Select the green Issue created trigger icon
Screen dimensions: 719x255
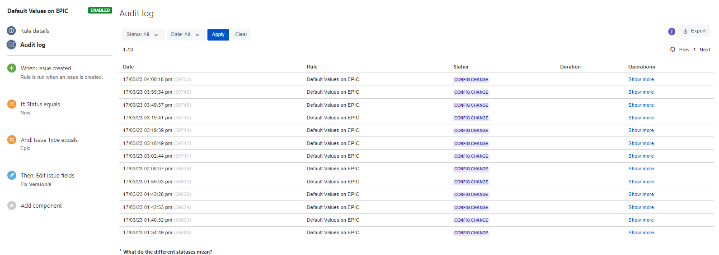point(12,68)
